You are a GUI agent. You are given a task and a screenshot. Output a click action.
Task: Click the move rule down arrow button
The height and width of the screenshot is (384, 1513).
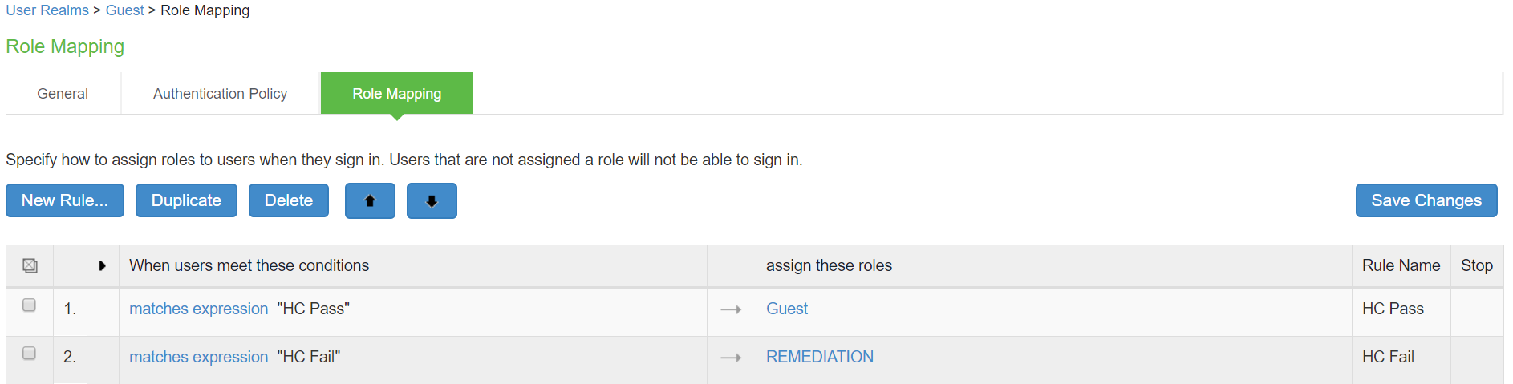pyautogui.click(x=432, y=200)
